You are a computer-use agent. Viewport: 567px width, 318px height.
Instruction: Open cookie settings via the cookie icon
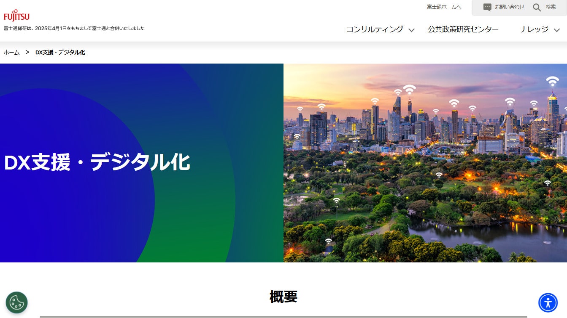click(16, 302)
